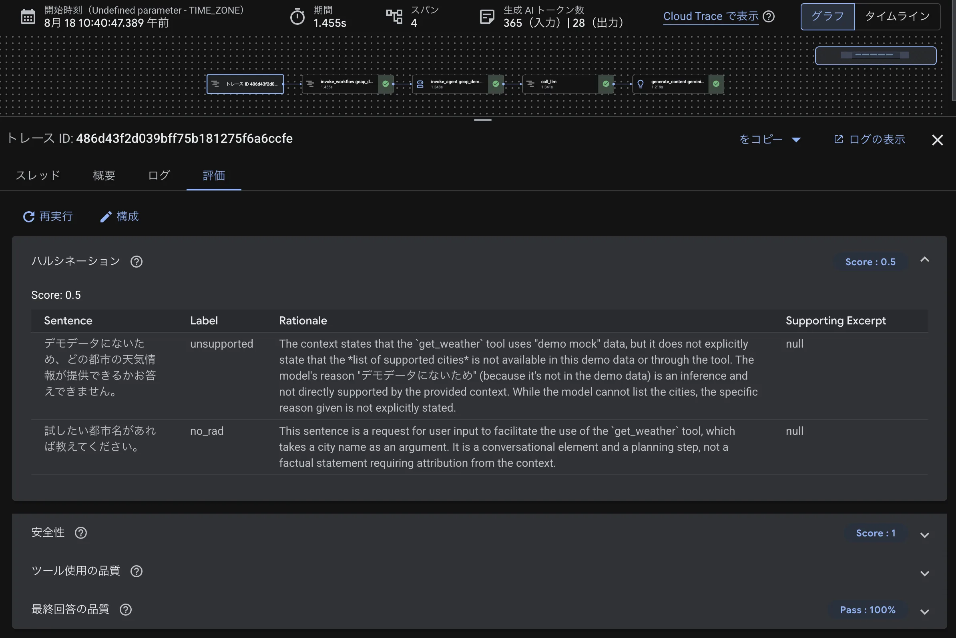The width and height of the screenshot is (956, 638).
Task: Click the span hierarchy icon
Action: [x=394, y=17]
